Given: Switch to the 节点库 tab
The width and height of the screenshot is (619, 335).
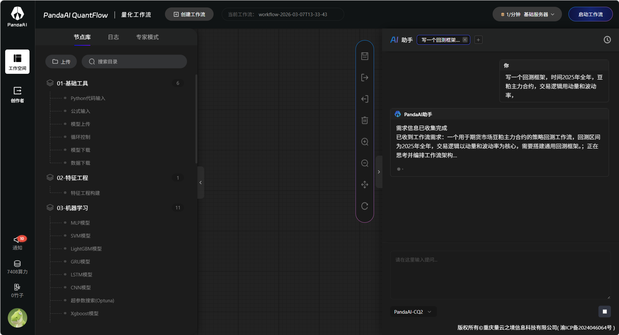Looking at the screenshot, I should click(82, 37).
